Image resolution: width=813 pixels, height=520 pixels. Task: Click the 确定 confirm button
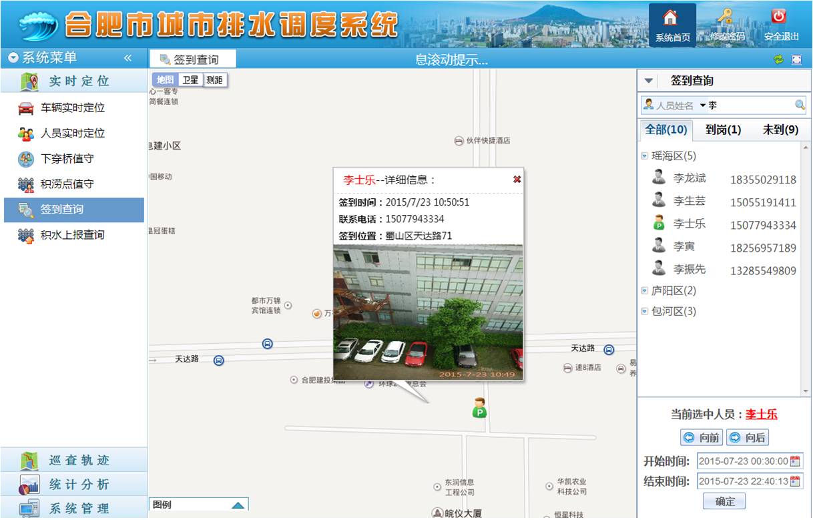[x=724, y=501]
